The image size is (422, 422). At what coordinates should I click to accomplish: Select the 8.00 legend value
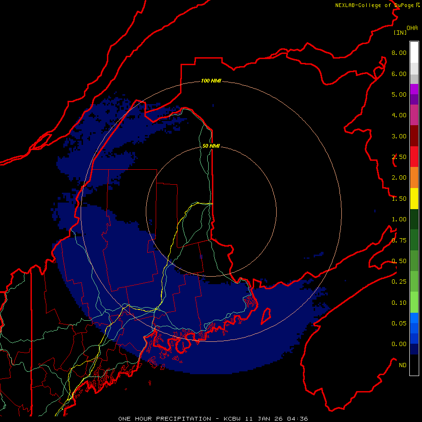(x=399, y=53)
